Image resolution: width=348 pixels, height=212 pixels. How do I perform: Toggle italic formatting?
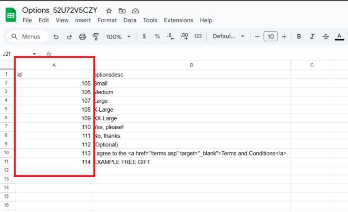pyautogui.click(x=312, y=37)
